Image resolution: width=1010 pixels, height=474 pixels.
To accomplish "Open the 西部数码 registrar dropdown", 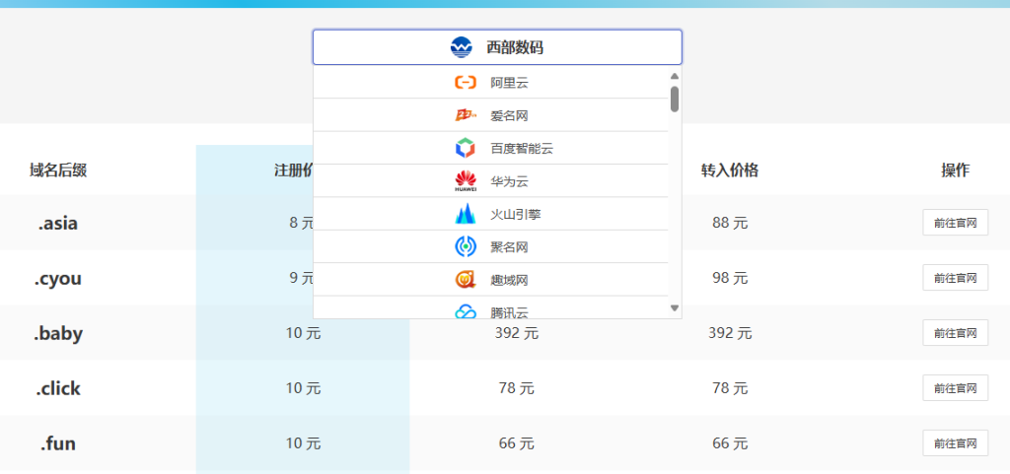I will [x=497, y=47].
